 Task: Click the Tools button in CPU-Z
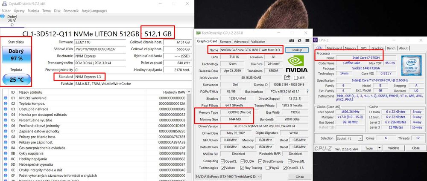click(x=369, y=148)
